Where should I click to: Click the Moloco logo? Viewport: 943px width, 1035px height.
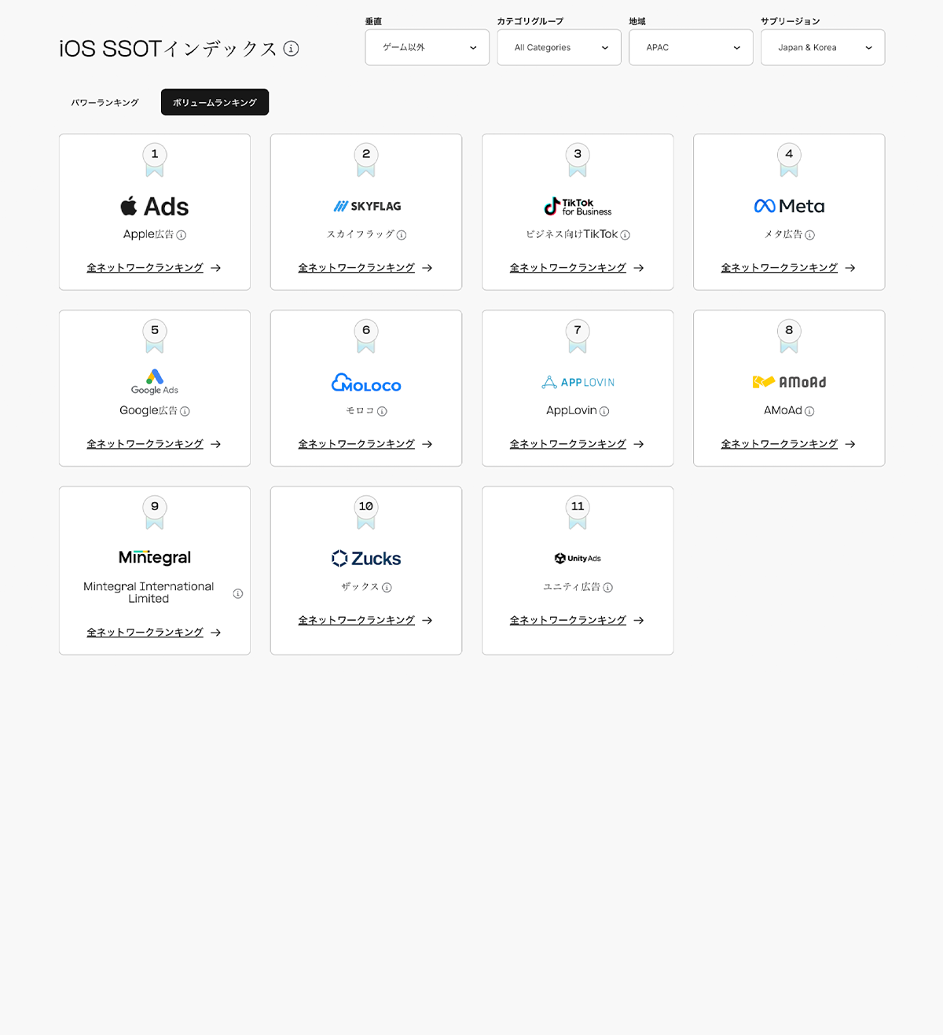(366, 383)
